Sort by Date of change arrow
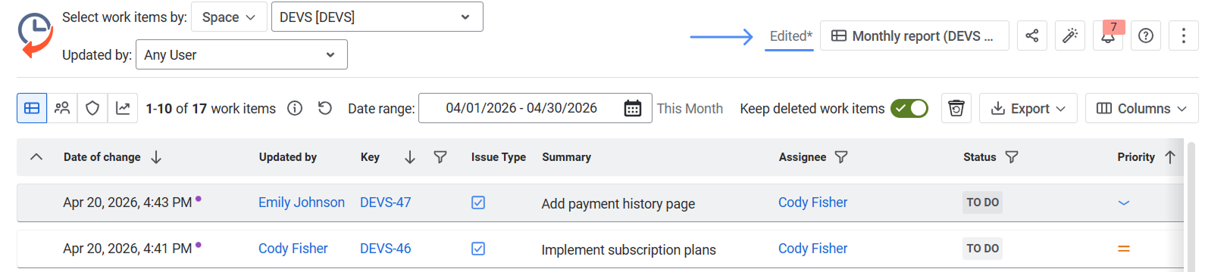Image resolution: width=1205 pixels, height=272 pixels. (x=156, y=157)
